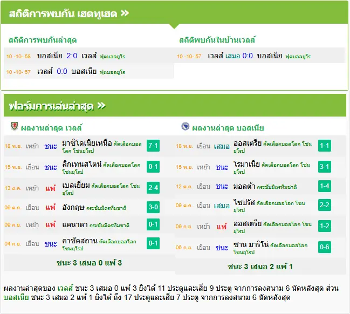Click the double chevron beside ฟอร์มการเล่นล่าสุด

pos(101,105)
